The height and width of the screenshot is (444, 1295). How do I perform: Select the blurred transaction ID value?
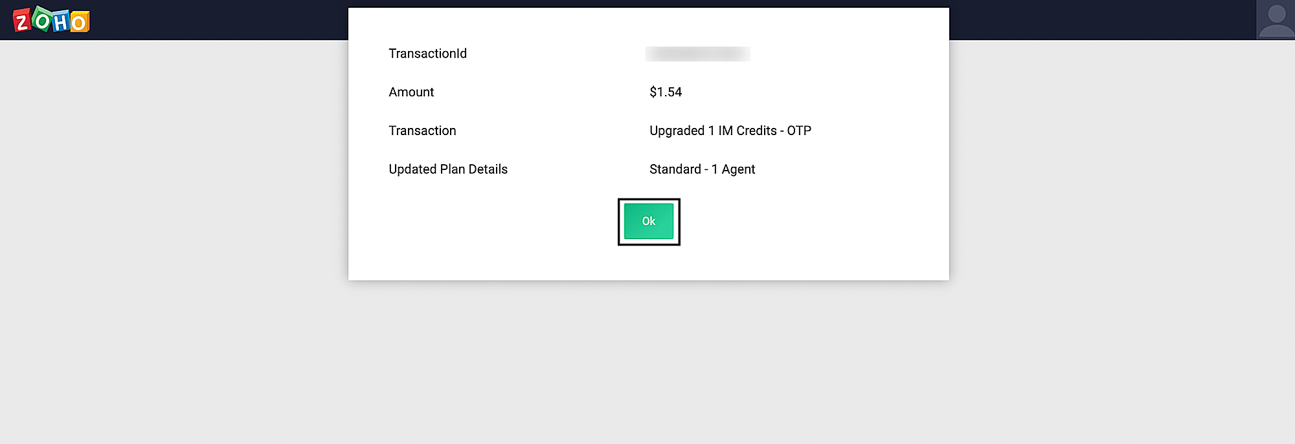(x=697, y=54)
